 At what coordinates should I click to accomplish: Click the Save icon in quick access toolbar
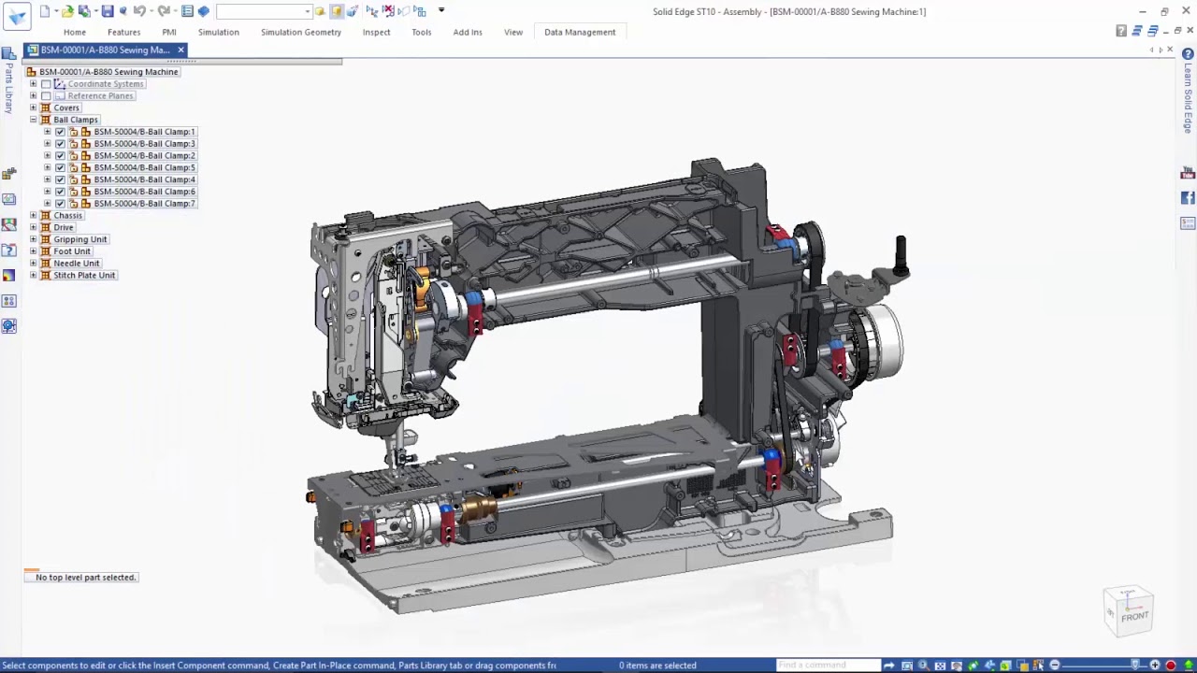click(108, 11)
